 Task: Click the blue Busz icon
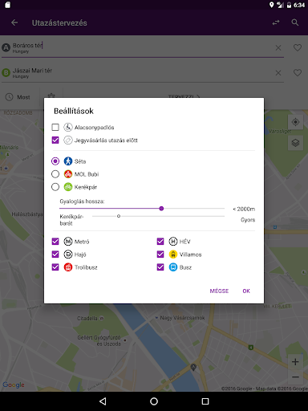(x=173, y=267)
